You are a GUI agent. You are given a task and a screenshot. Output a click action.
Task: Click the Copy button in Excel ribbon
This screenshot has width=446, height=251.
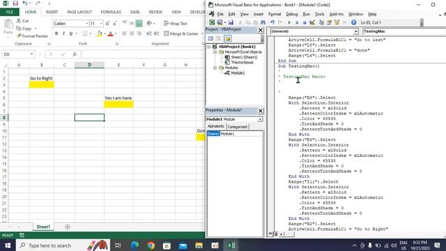tap(24, 29)
